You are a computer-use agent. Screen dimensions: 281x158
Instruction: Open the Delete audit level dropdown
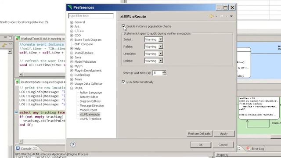(x=161, y=61)
